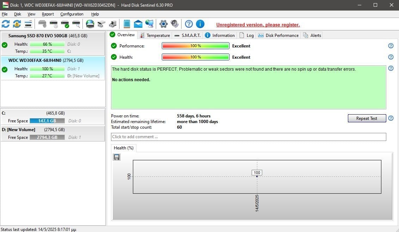Click the Repeat Test button
The width and height of the screenshot is (399, 232).
[x=367, y=118]
